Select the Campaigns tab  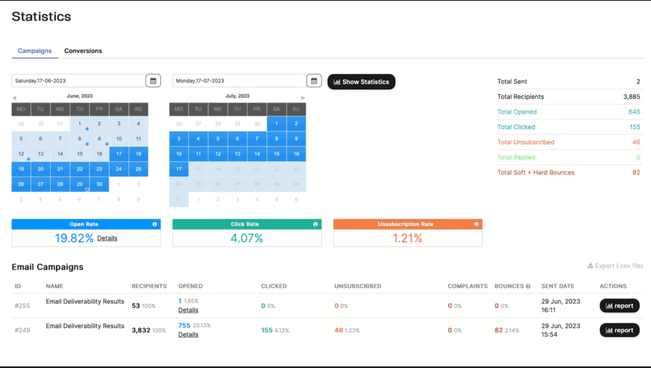(x=35, y=51)
